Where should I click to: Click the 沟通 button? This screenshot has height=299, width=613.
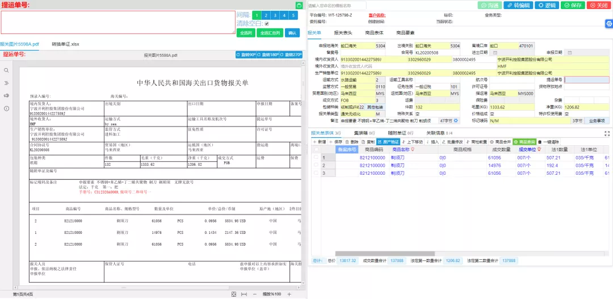[489, 6]
